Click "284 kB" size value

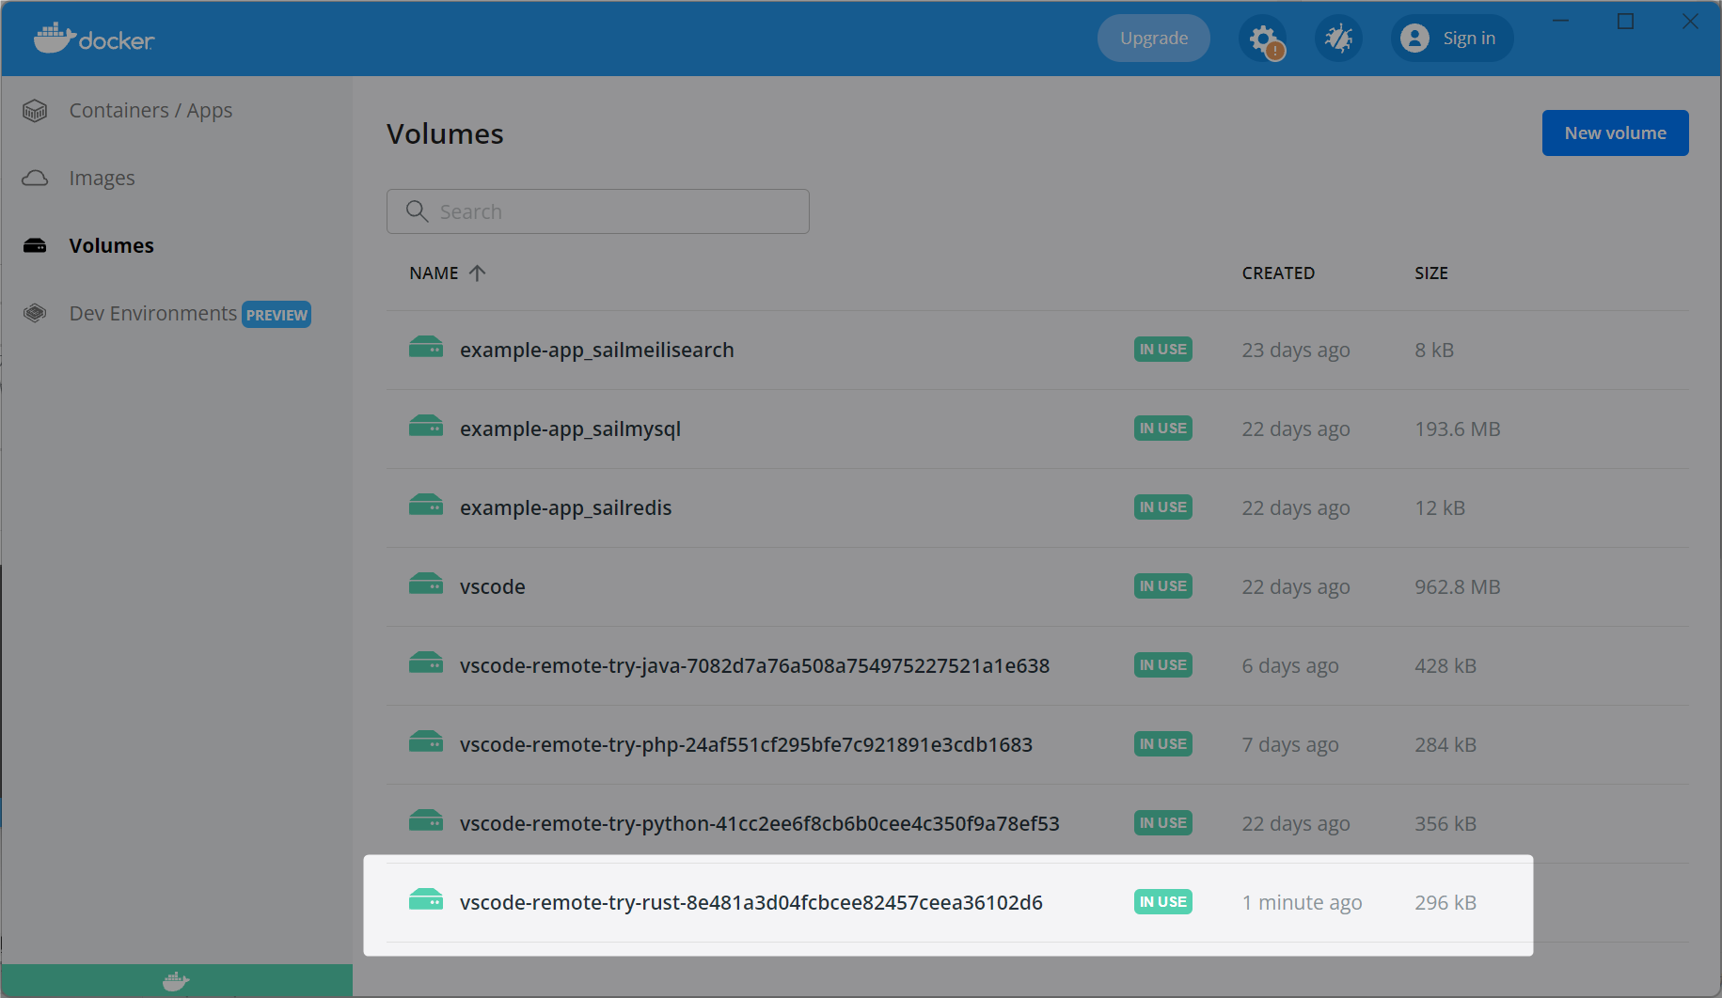pyautogui.click(x=1446, y=745)
